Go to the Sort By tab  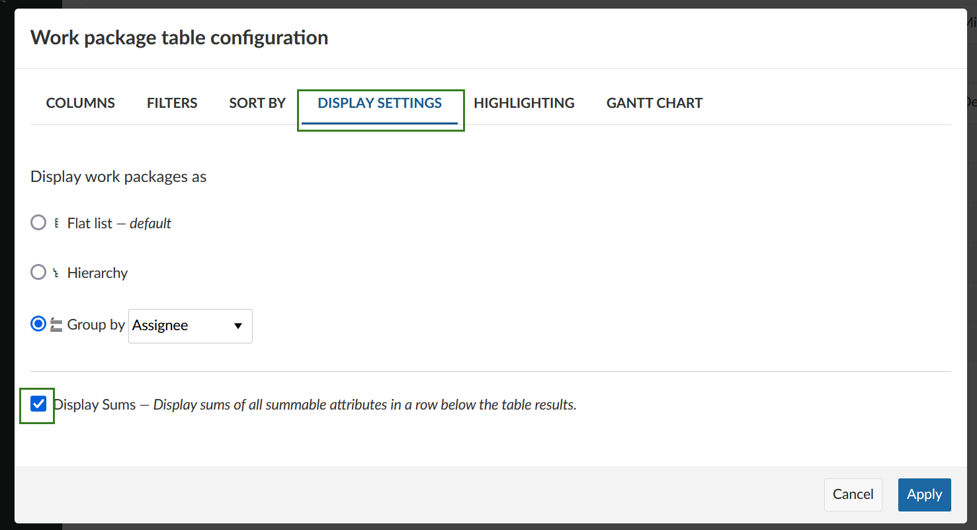pos(257,103)
